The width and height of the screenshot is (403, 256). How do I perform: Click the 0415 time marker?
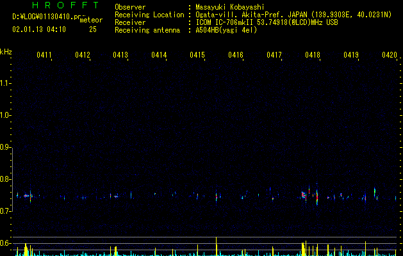click(x=197, y=55)
